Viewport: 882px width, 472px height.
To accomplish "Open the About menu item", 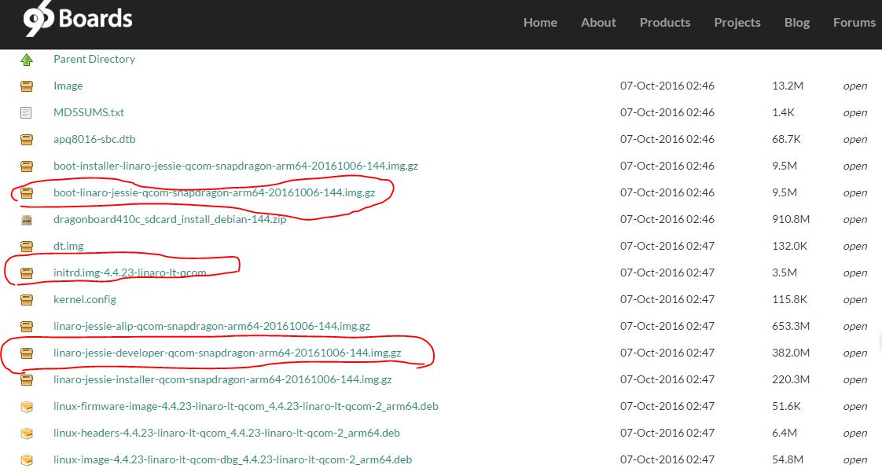I will pos(598,23).
